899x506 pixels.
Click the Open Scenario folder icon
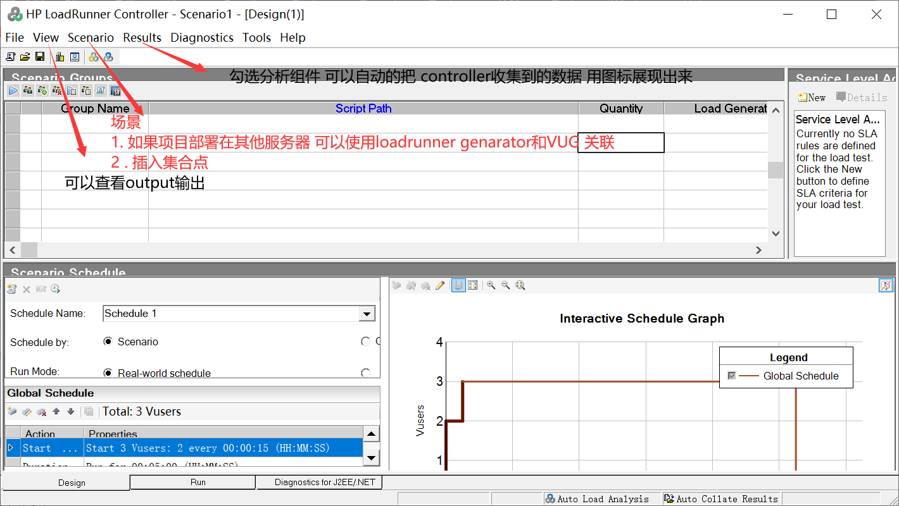pos(25,57)
